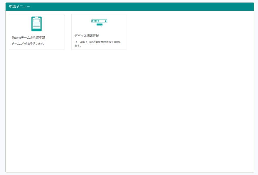Screen dimensions: 258x175
Task: Click the teal header strip background
Action: 178,6
